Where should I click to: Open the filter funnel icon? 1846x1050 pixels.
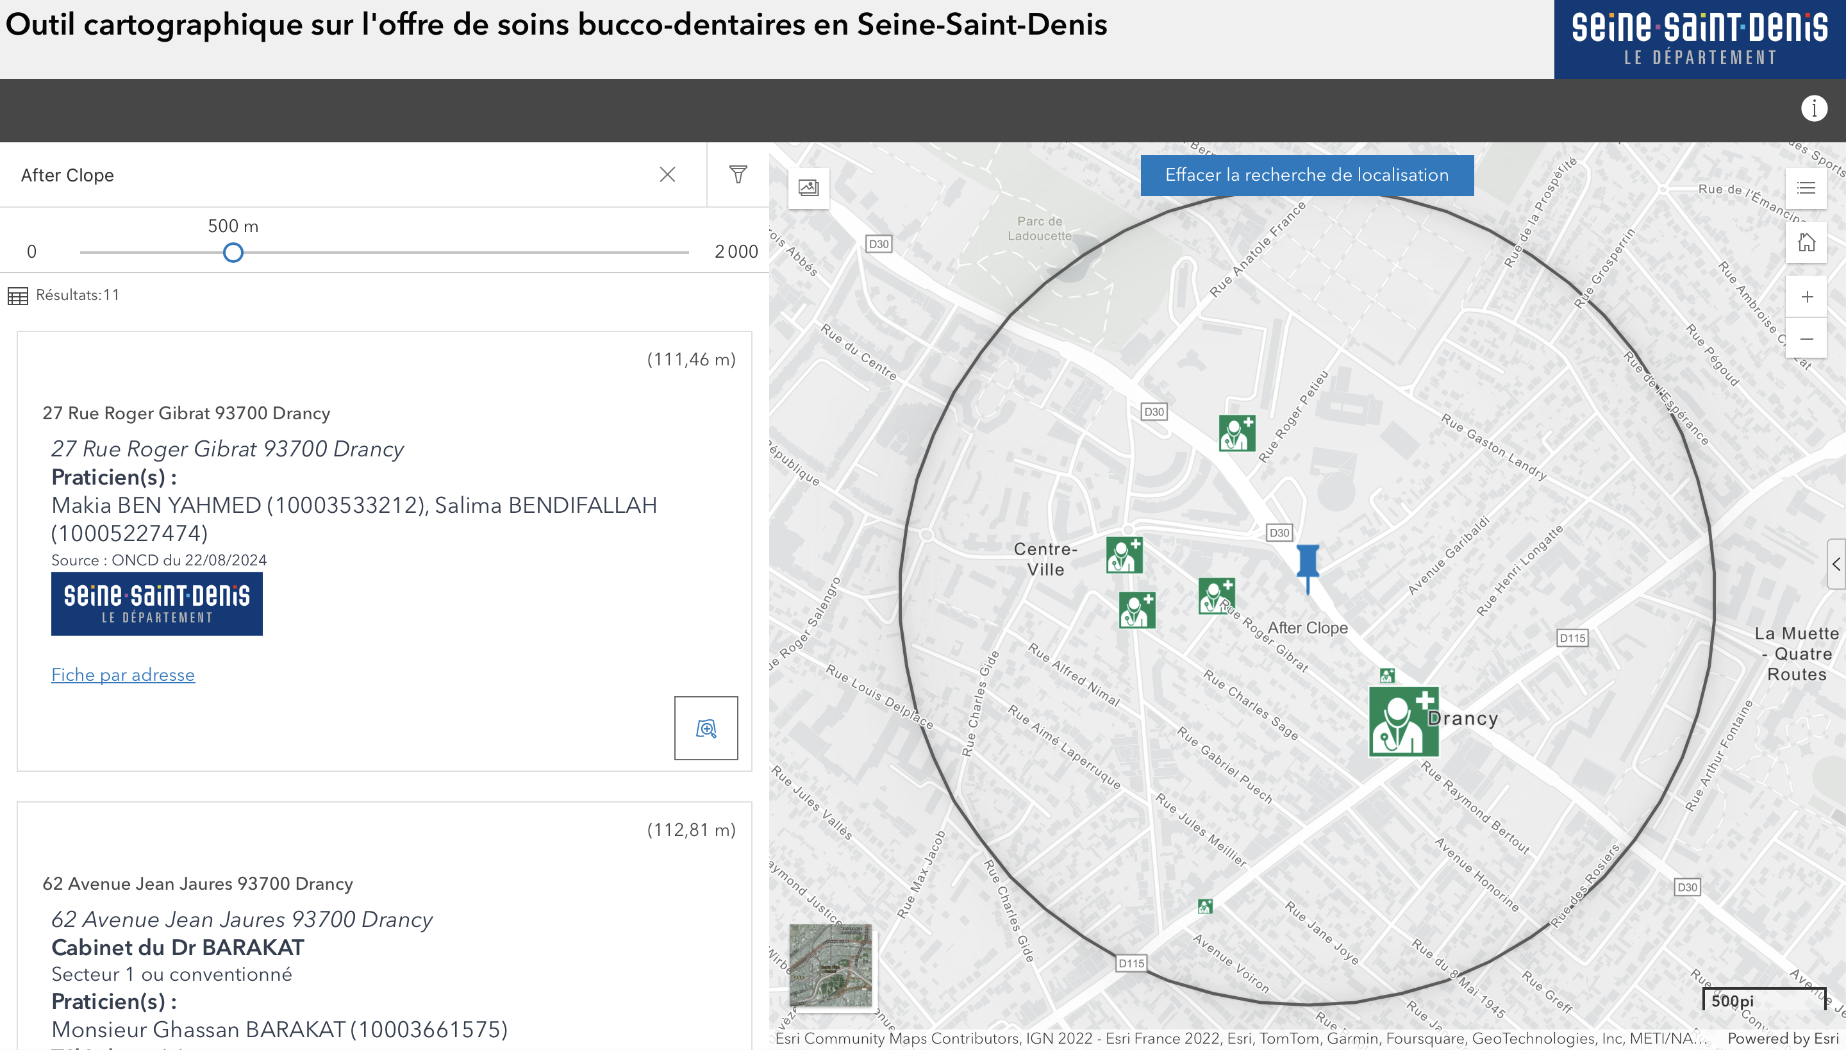738,174
